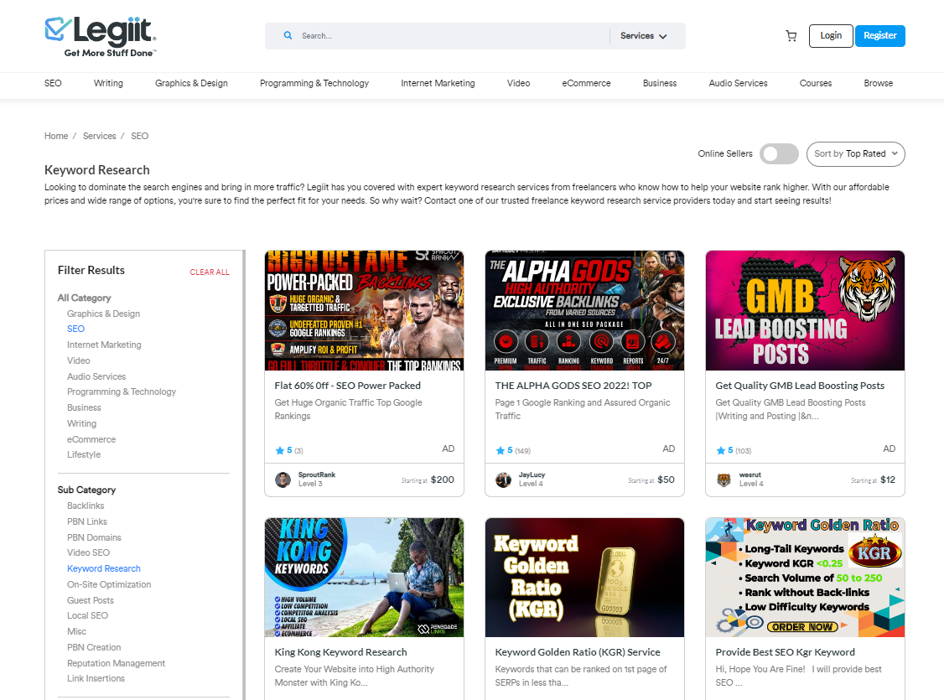The height and width of the screenshot is (700, 944).
Task: Open the Keyword Golden Ratio gold bar thumbnail
Action: tap(584, 578)
